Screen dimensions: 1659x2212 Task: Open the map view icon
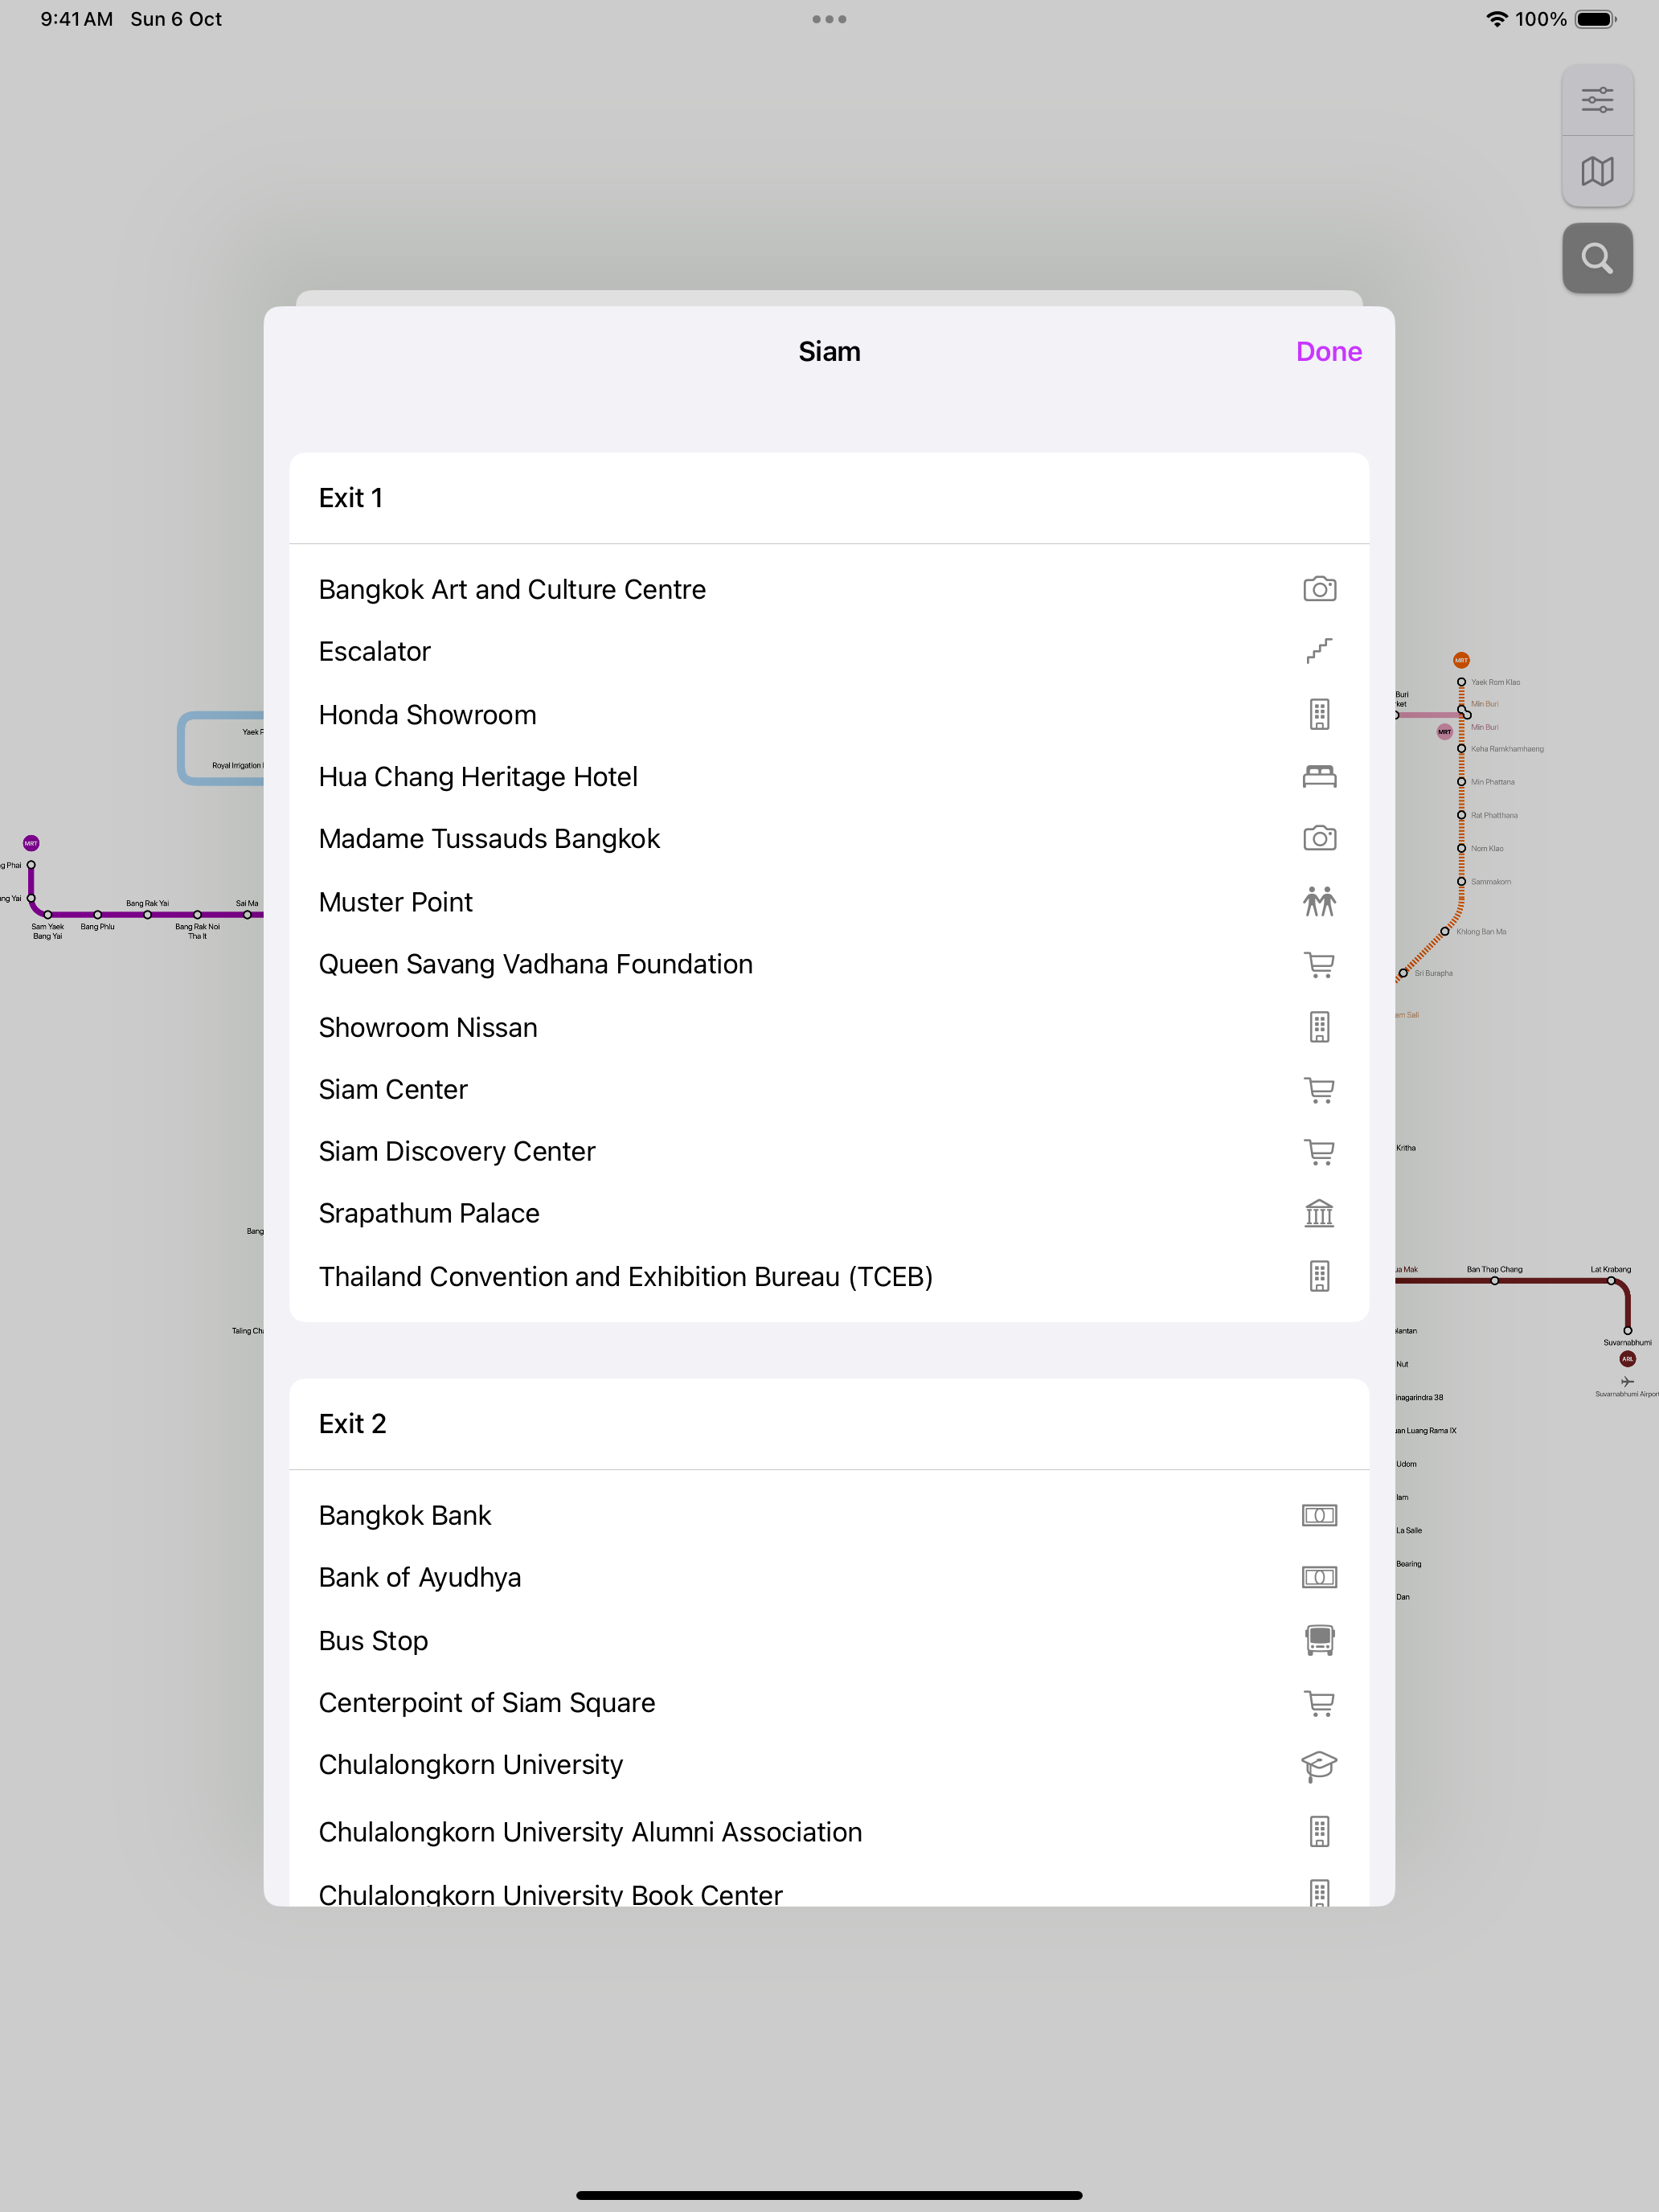1597,171
